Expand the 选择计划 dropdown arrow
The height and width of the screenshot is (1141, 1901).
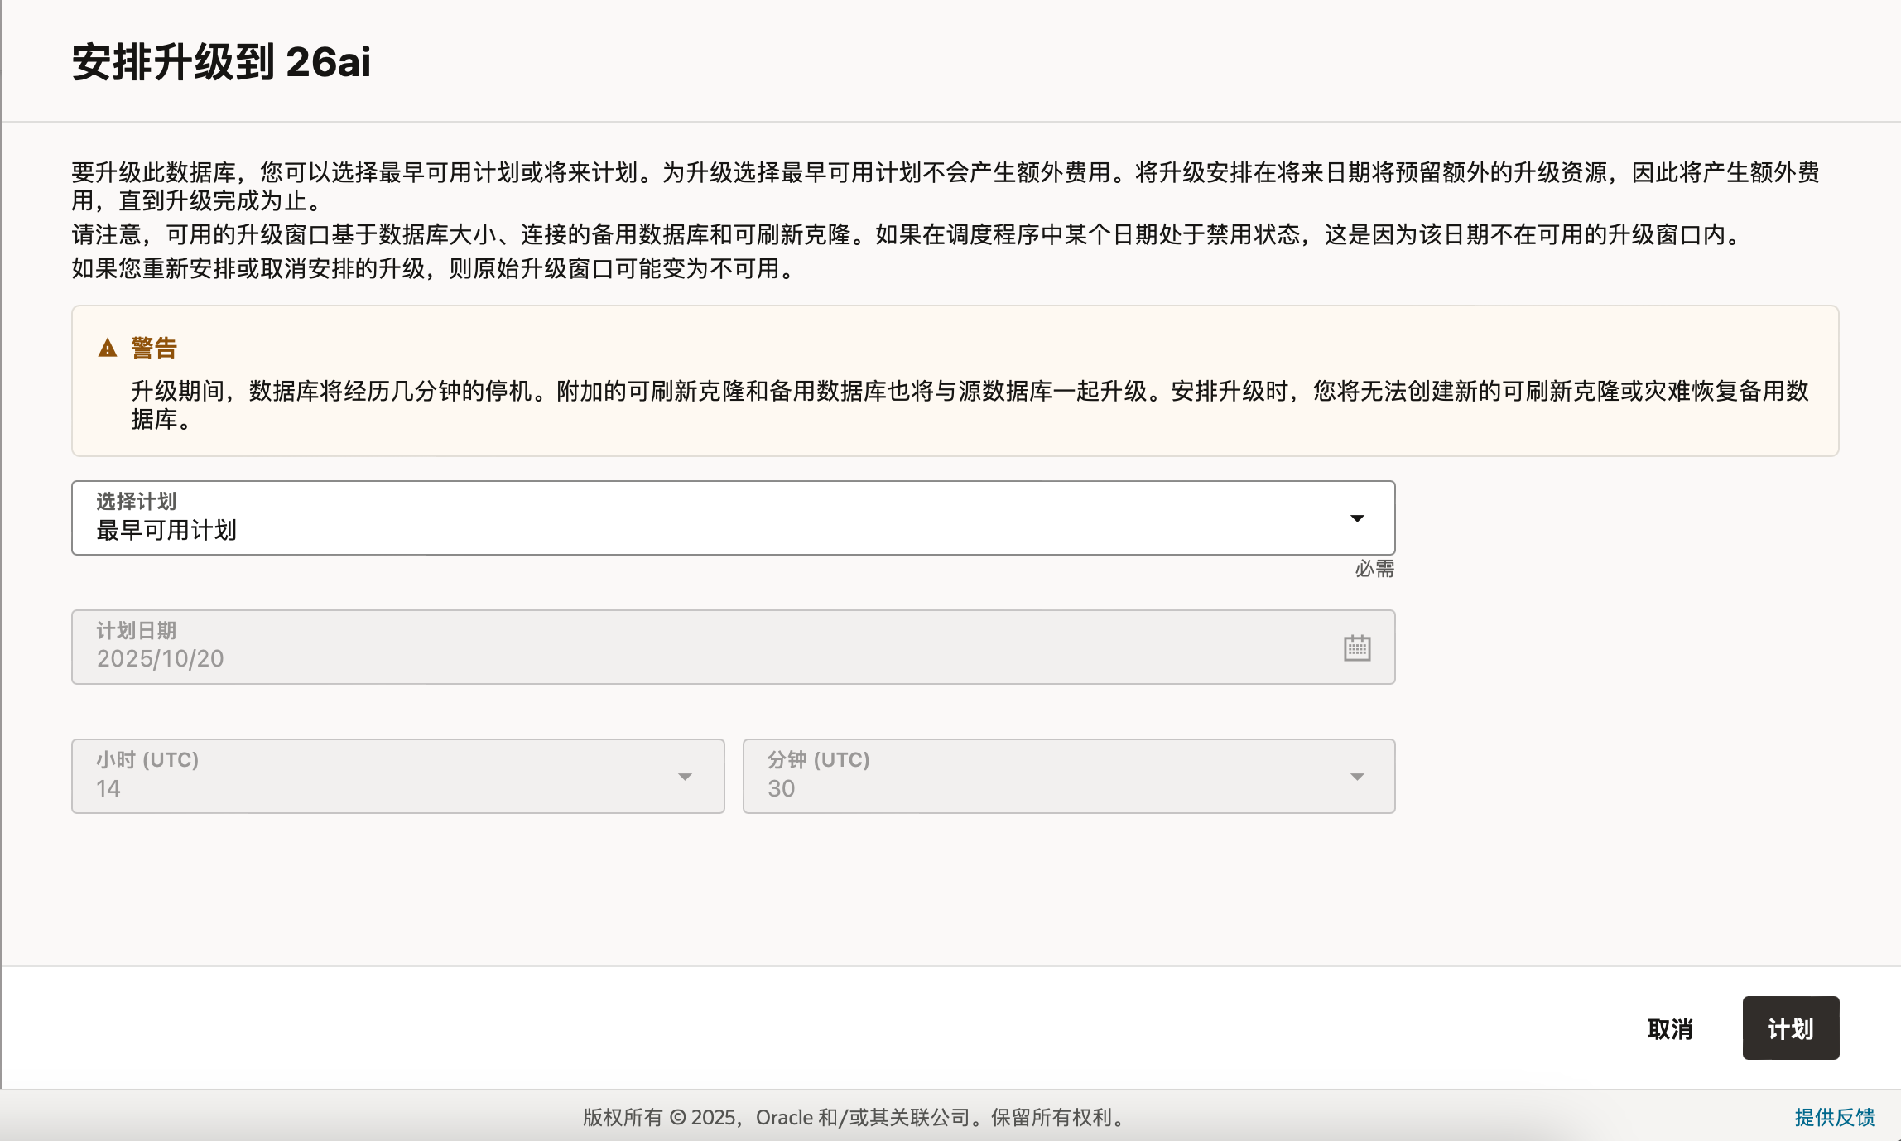pyautogui.click(x=1357, y=518)
